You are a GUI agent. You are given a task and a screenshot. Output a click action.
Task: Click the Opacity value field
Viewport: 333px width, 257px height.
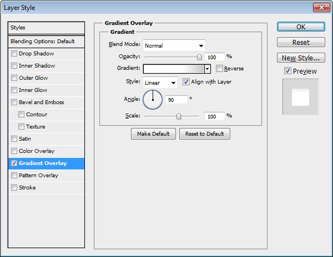tap(214, 57)
